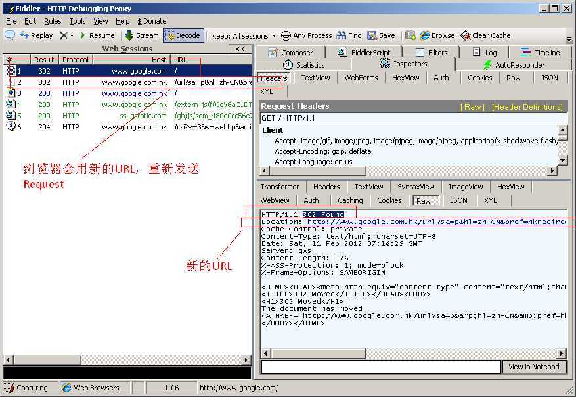Open the View menu
The image size is (576, 397).
pyautogui.click(x=100, y=21)
